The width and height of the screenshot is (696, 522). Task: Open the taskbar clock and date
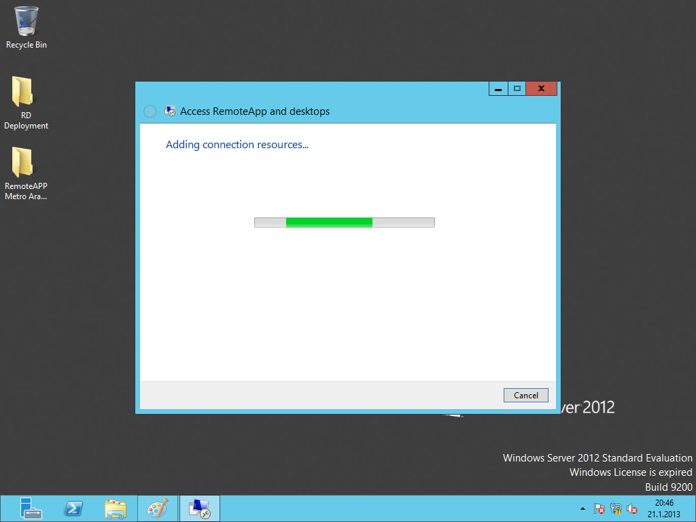pos(664,508)
